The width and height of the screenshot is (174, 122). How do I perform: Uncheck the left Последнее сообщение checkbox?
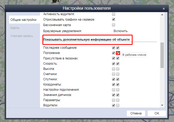[114, 48]
